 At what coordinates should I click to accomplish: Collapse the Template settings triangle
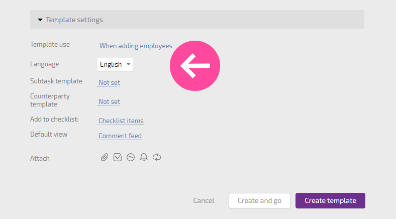click(40, 20)
